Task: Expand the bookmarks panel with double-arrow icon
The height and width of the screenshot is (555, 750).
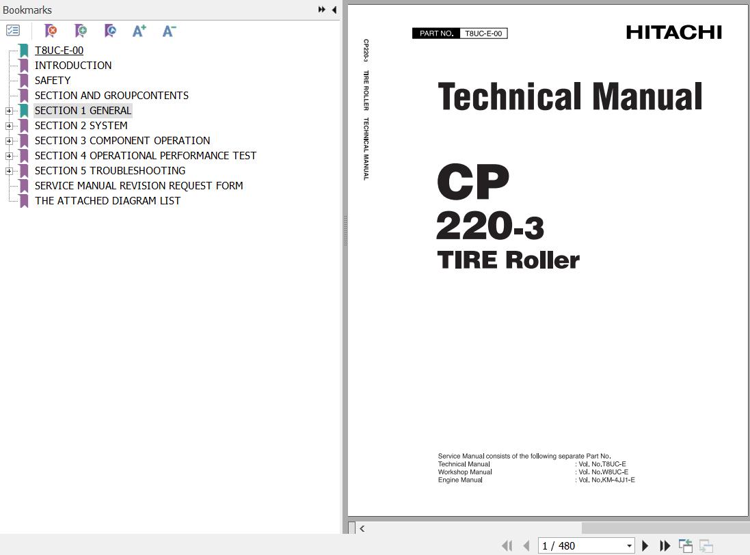Action: pos(322,10)
